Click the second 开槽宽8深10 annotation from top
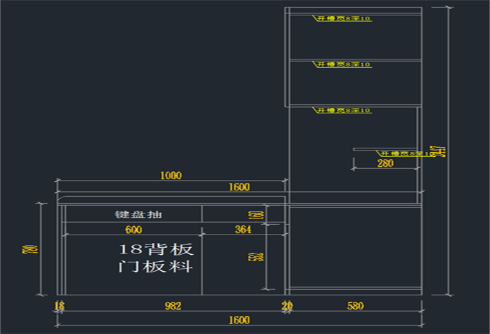Image resolution: width=490 pixels, height=334 pixels. point(343,64)
